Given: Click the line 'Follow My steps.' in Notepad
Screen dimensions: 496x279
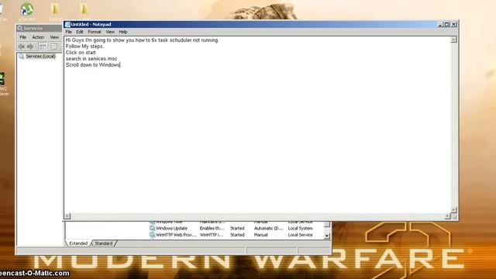Looking at the screenshot, I should [84, 46].
